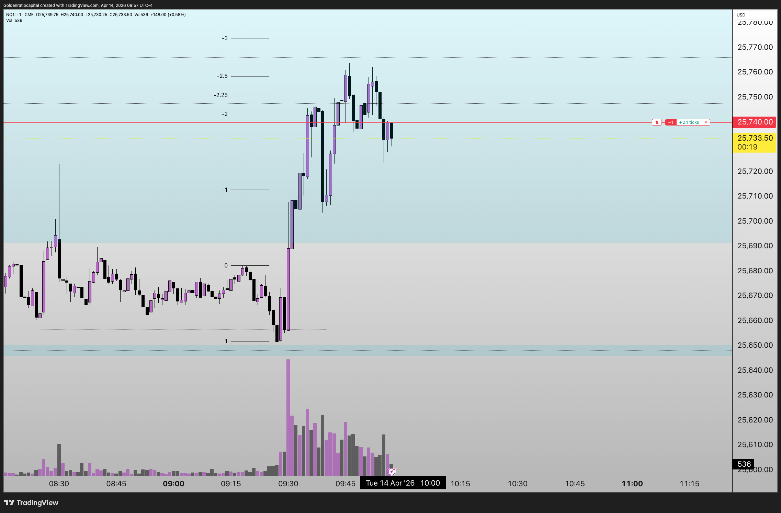Click the L25,730.25 low value
781x513 pixels.
(x=97, y=15)
